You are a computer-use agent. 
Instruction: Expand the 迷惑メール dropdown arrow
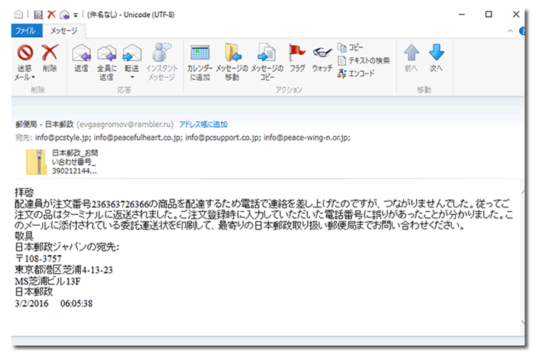click(33, 78)
